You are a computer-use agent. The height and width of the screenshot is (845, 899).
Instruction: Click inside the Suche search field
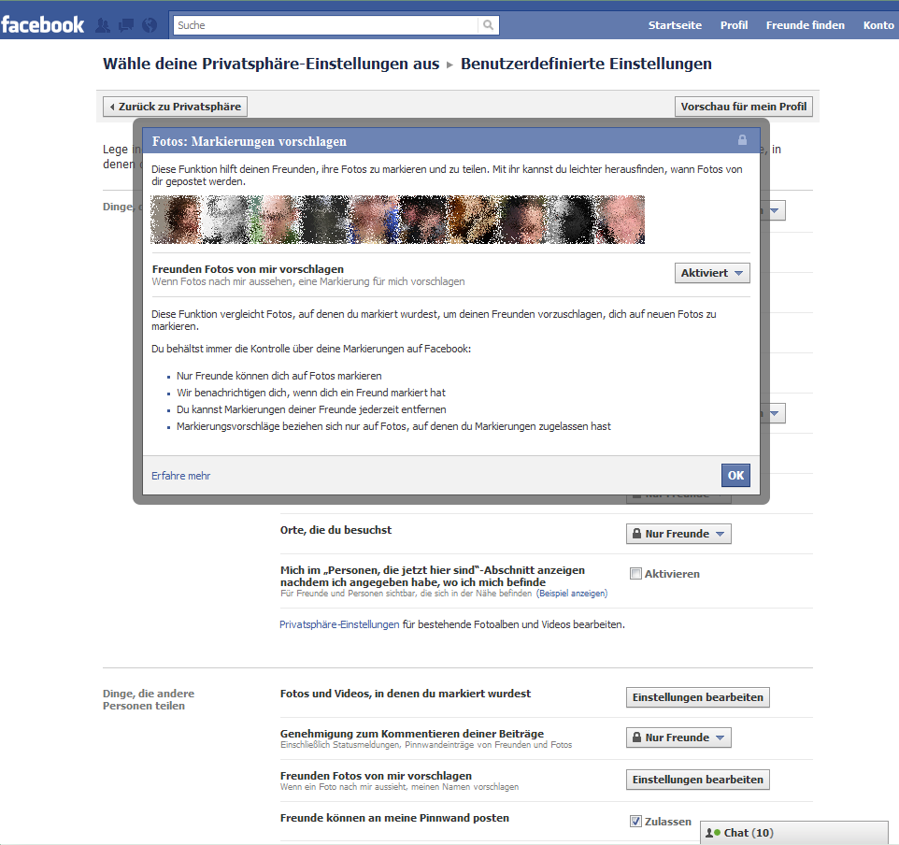[325, 25]
